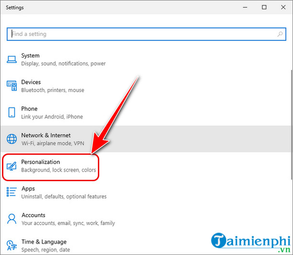293x255 pixels.
Task: Open Time & Language text entry
Action: click(44, 242)
